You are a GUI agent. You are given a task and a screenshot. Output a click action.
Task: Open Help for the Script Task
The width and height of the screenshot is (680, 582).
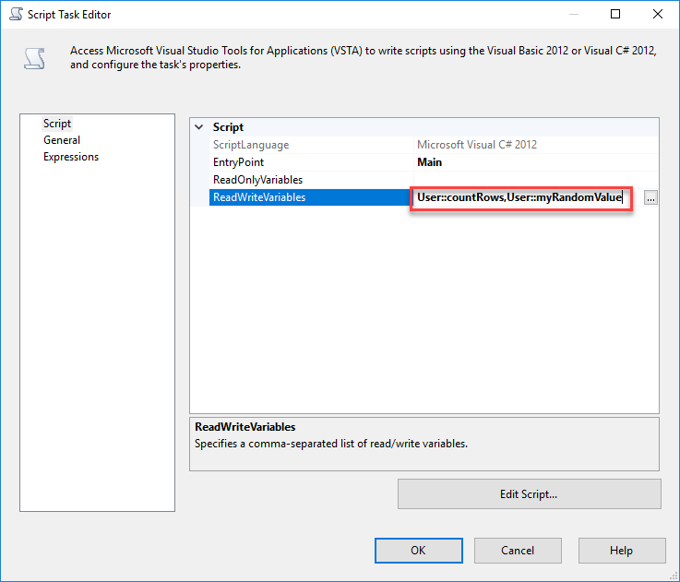621,551
